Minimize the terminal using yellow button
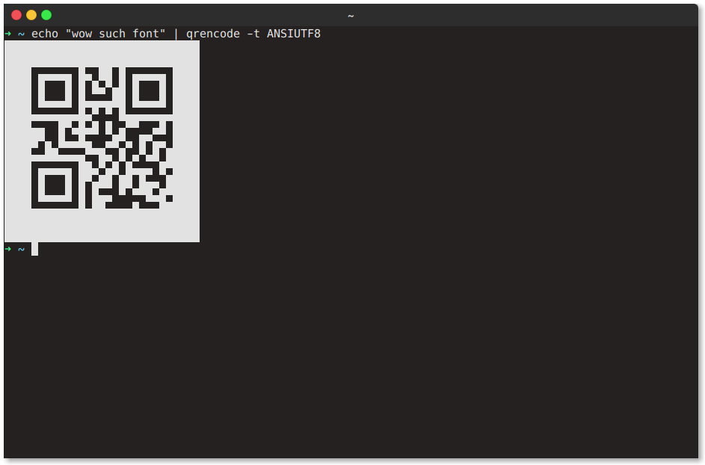The image size is (705, 465). tap(31, 15)
